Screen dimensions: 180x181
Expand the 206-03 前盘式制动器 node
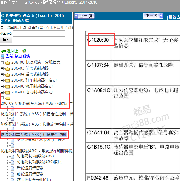pyautogui.click(x=2, y=68)
